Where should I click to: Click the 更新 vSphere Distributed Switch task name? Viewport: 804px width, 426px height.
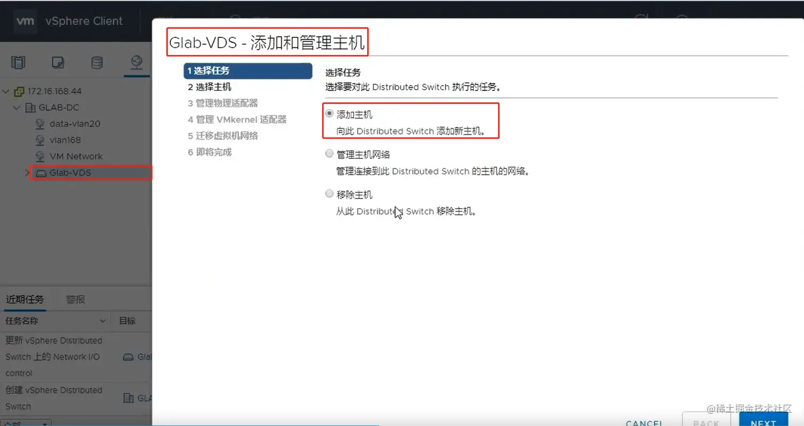click(54, 356)
